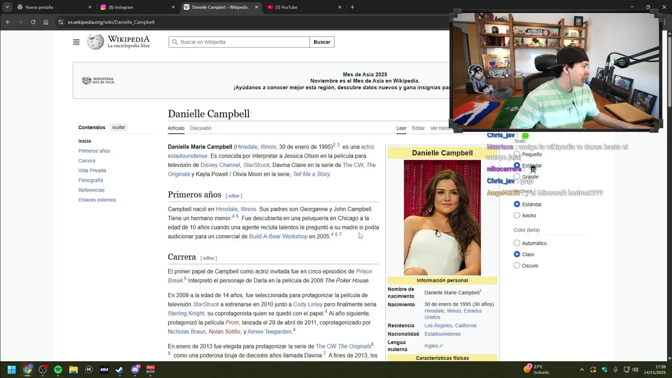Image resolution: width=672 pixels, height=378 pixels.
Task: Open the Disney Channel link
Action: tap(220, 165)
